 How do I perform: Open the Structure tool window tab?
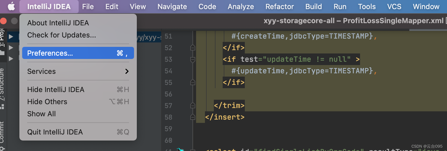2,88
